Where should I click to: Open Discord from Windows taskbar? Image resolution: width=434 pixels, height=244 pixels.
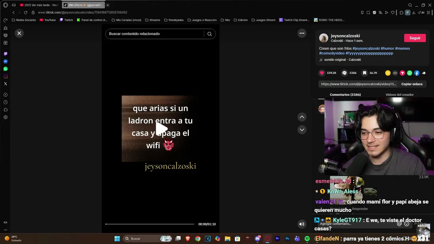257,239
